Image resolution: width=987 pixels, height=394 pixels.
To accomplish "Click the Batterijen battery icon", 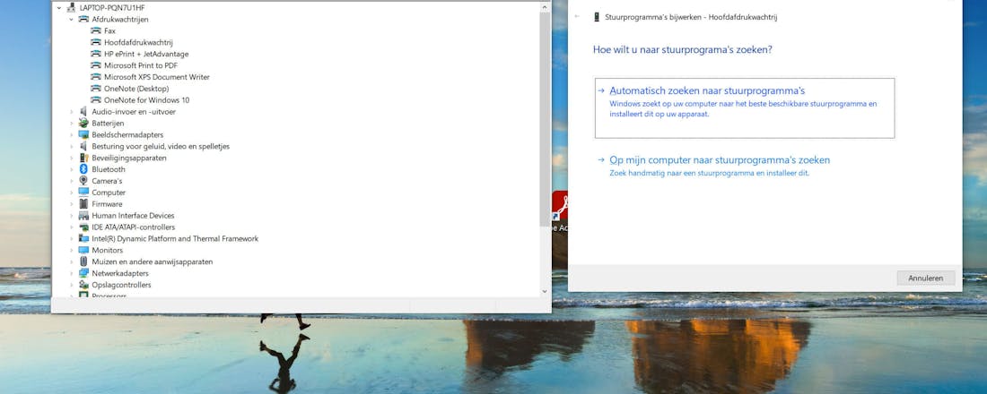I will [x=83, y=124].
